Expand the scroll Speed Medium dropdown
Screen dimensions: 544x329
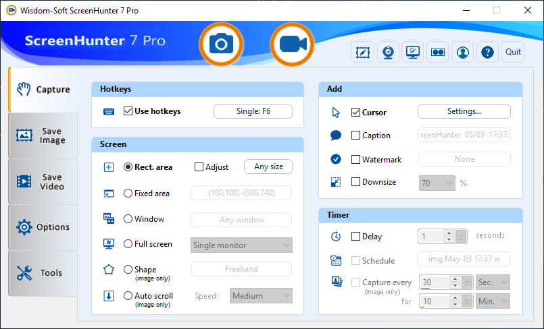[x=261, y=296]
